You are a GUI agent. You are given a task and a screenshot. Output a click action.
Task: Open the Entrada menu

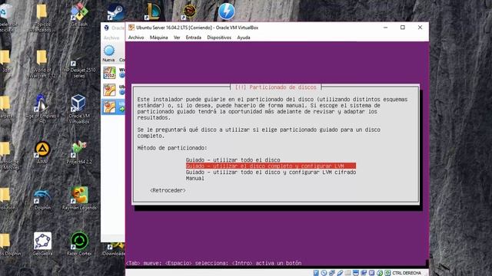tap(193, 38)
